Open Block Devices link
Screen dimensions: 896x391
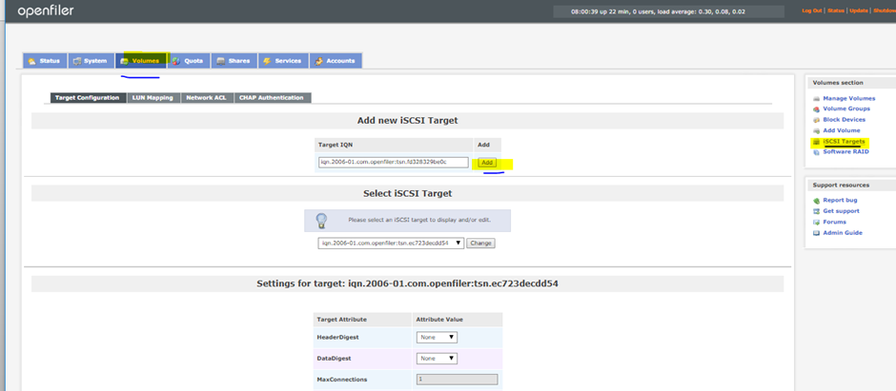point(844,120)
